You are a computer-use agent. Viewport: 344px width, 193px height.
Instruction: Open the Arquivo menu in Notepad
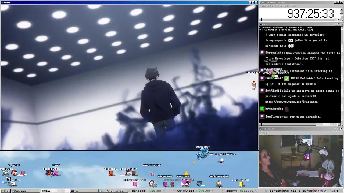(263, 6)
